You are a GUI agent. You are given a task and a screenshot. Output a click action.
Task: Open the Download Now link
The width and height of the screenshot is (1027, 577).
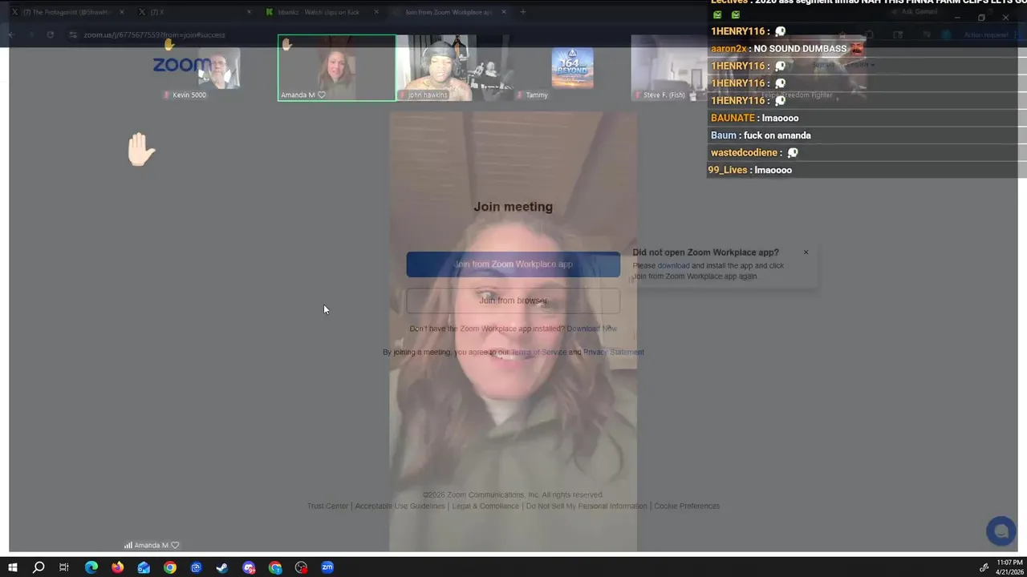click(592, 329)
